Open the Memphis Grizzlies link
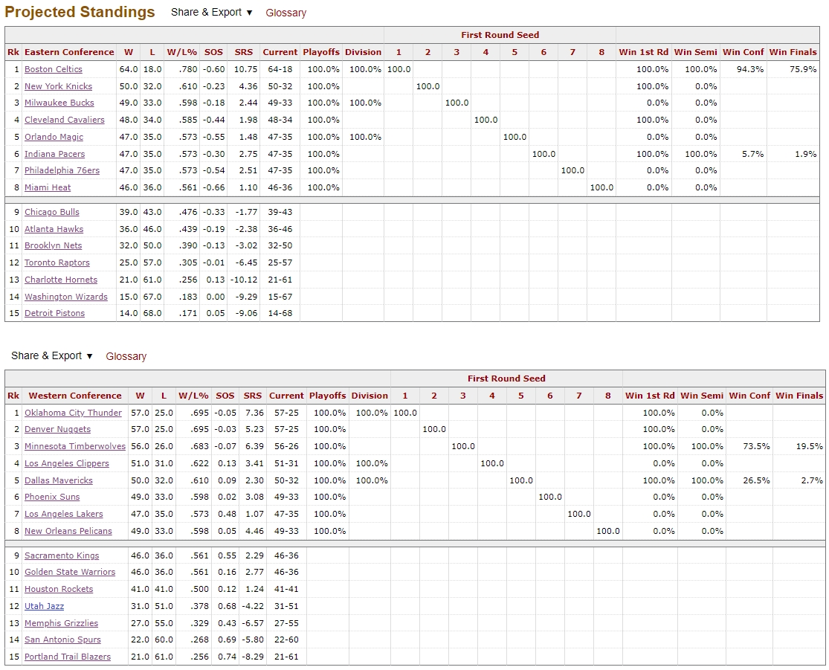The height and width of the screenshot is (670, 829). pos(61,623)
